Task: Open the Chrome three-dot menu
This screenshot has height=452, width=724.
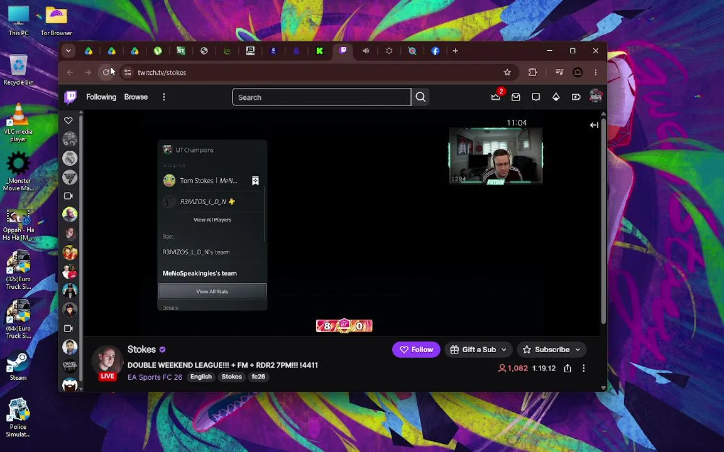Action: click(x=596, y=72)
